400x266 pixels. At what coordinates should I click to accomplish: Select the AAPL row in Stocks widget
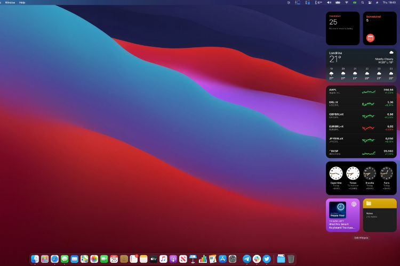coord(361,92)
